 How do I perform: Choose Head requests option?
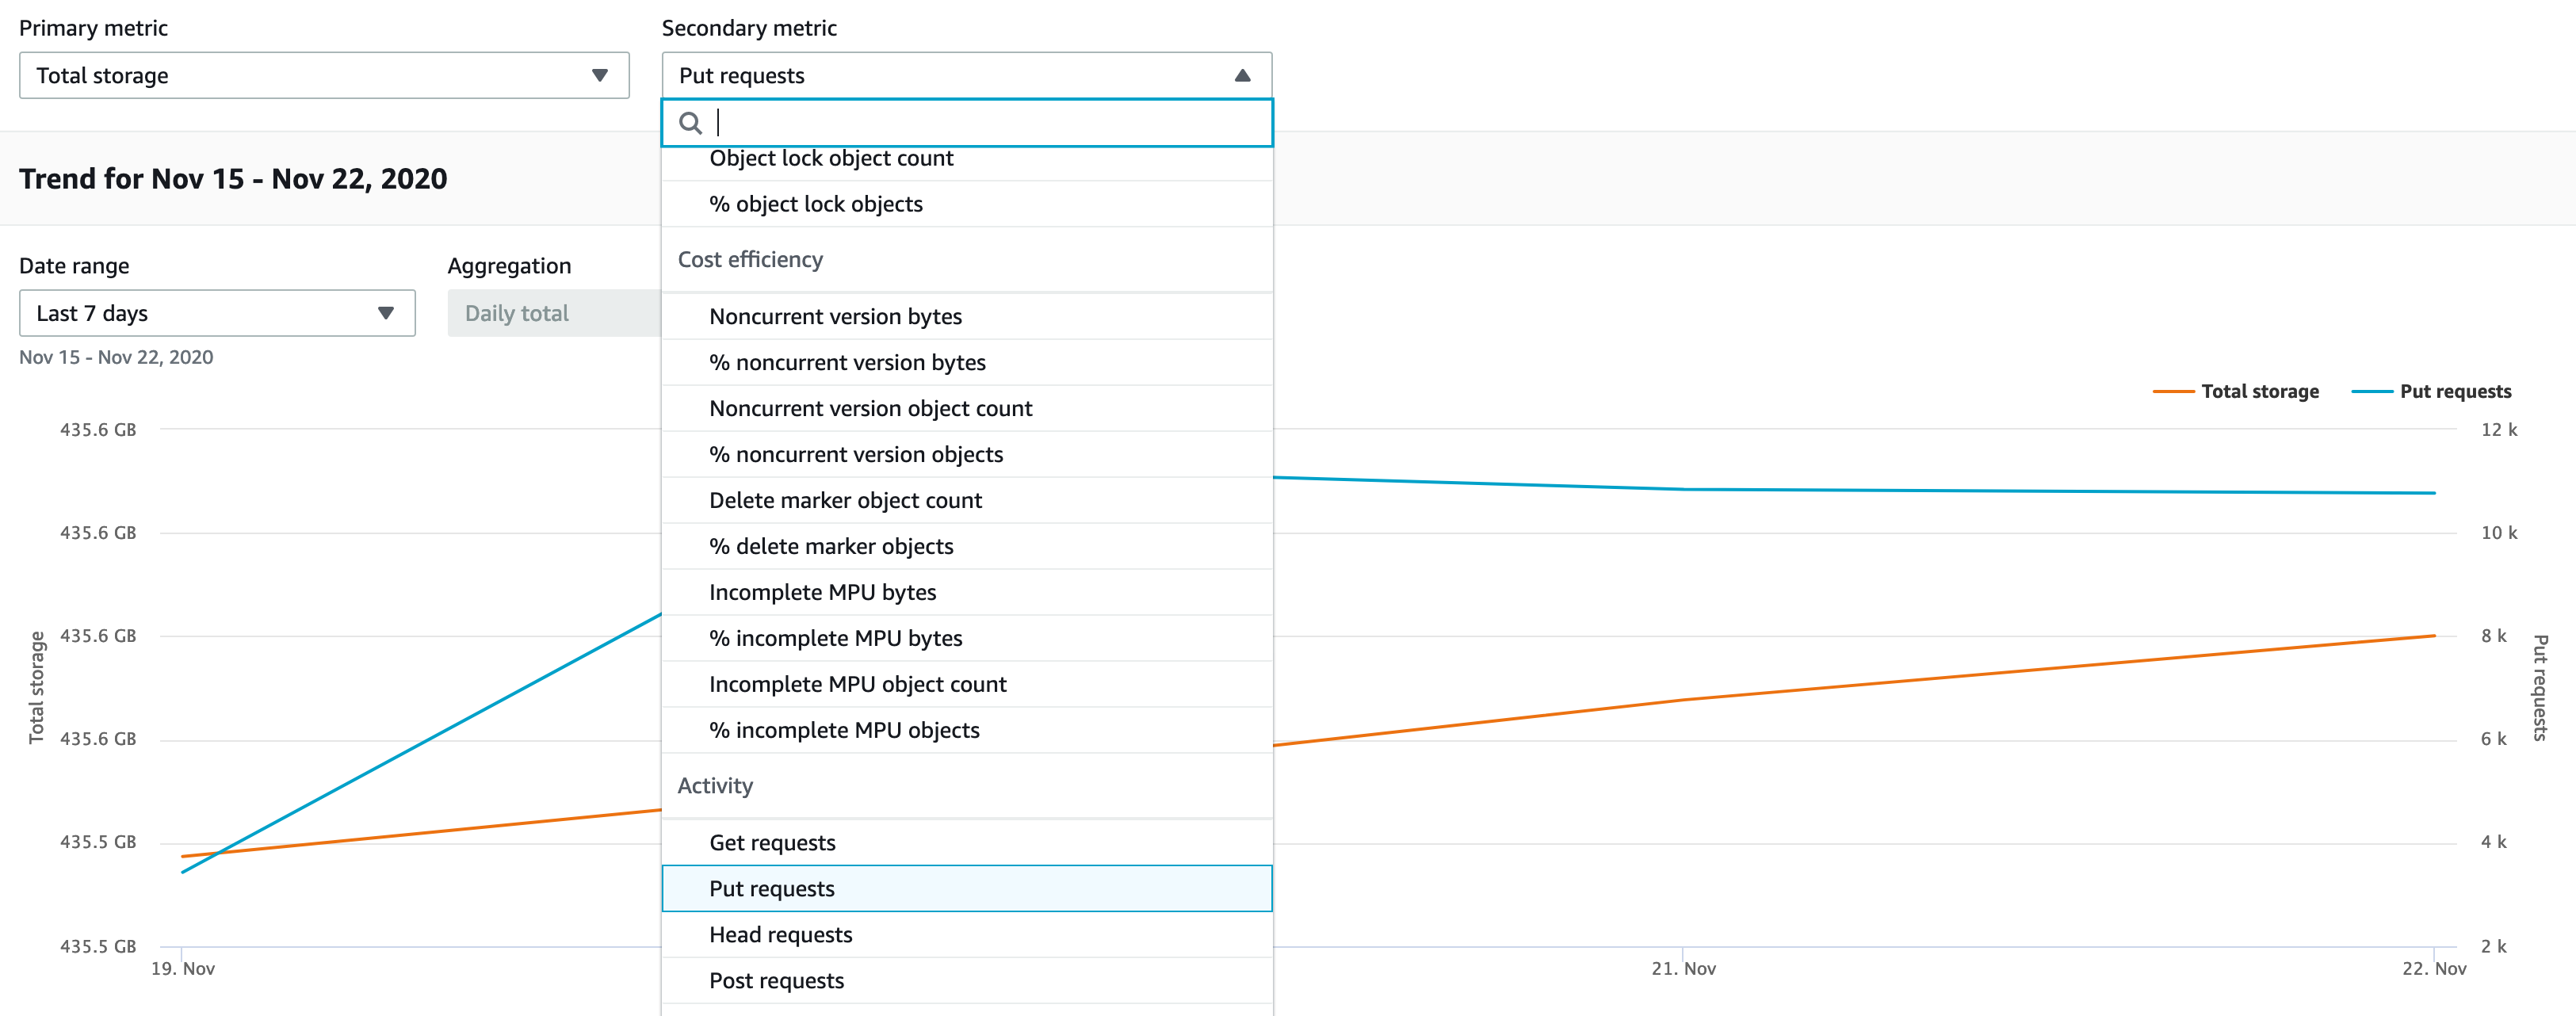click(x=780, y=935)
